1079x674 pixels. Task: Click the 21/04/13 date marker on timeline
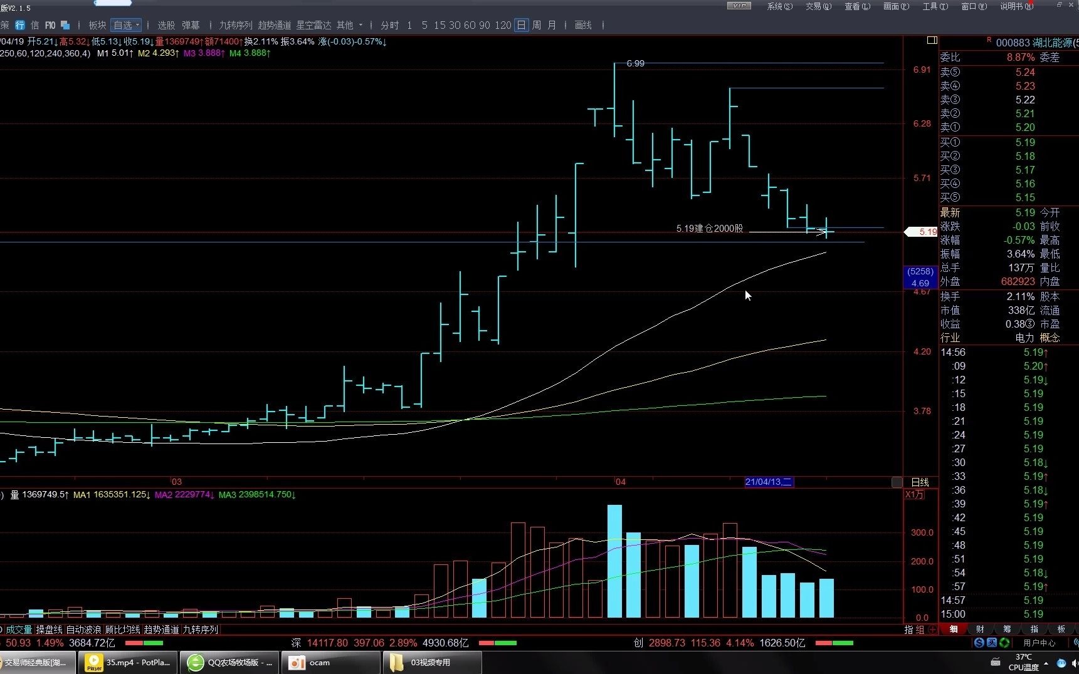point(769,482)
